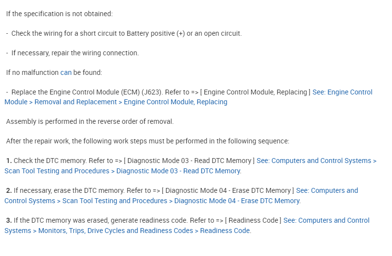The image size is (392, 256).
Task: Click the bold step number 3
Action: click(9, 220)
